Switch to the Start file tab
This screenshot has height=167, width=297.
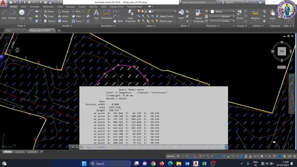[x=8, y=31]
